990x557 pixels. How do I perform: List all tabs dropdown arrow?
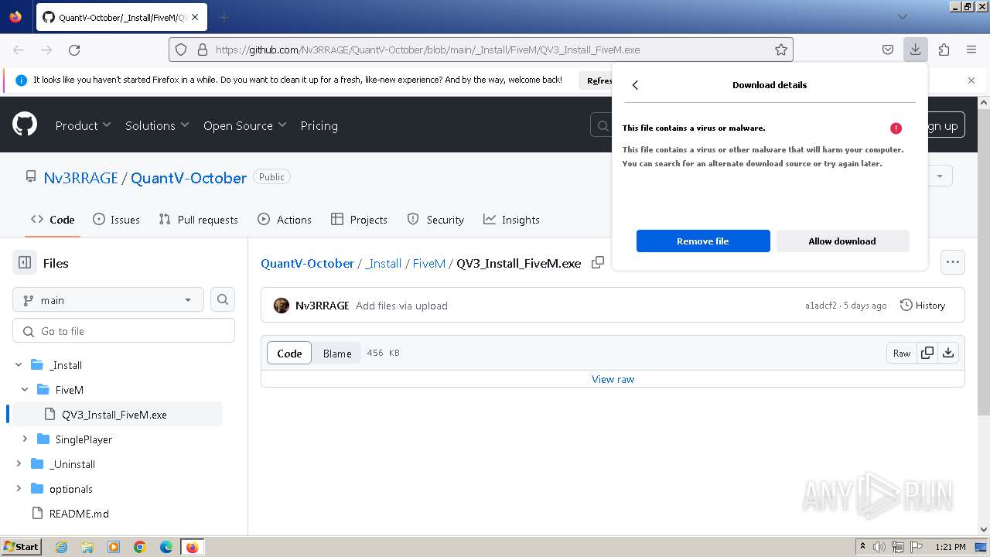902,17
